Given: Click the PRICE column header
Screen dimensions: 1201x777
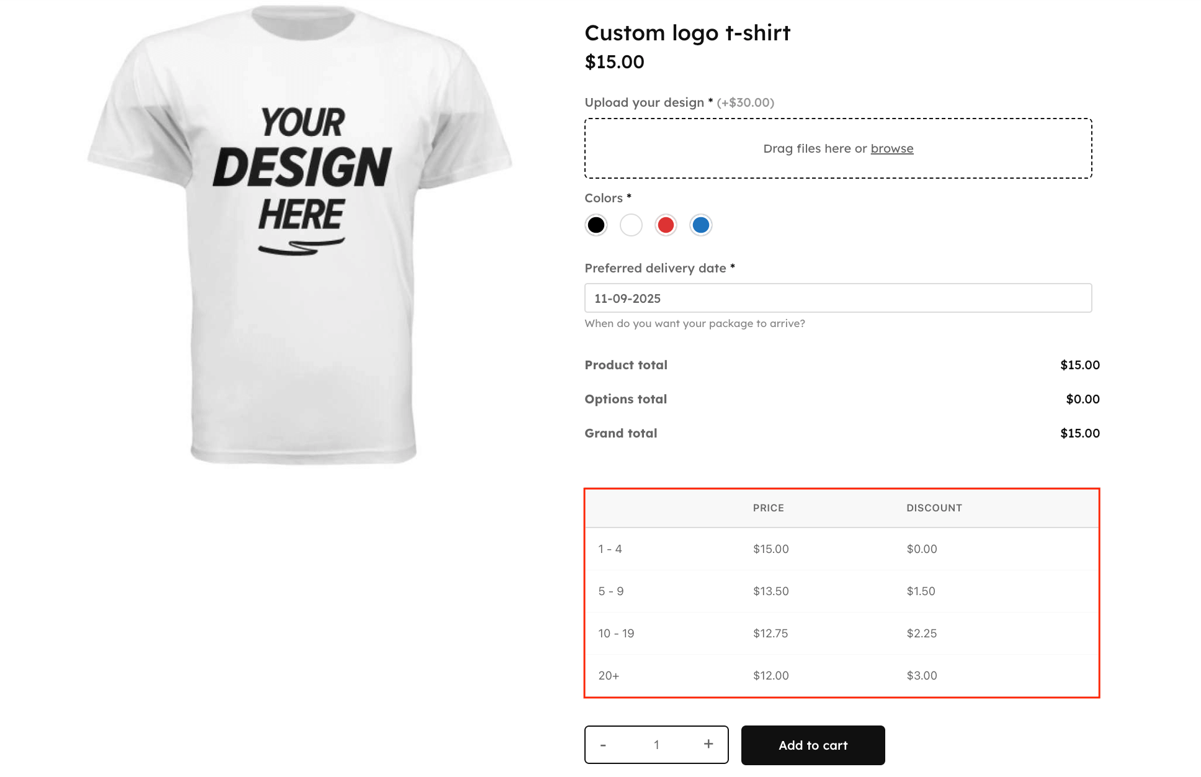Looking at the screenshot, I should point(768,508).
